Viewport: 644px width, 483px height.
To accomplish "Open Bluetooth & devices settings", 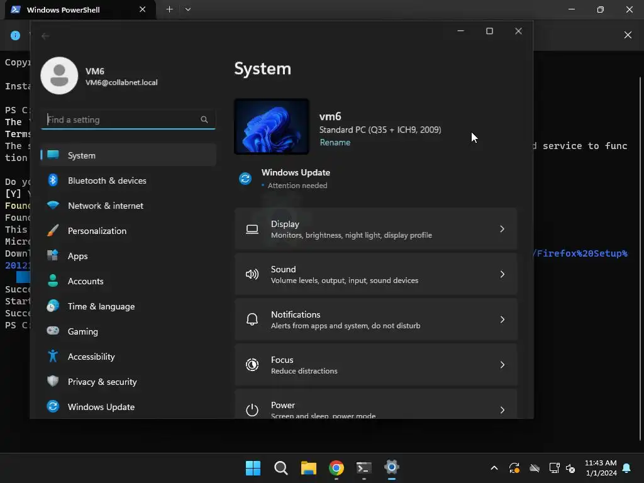I will [128, 180].
